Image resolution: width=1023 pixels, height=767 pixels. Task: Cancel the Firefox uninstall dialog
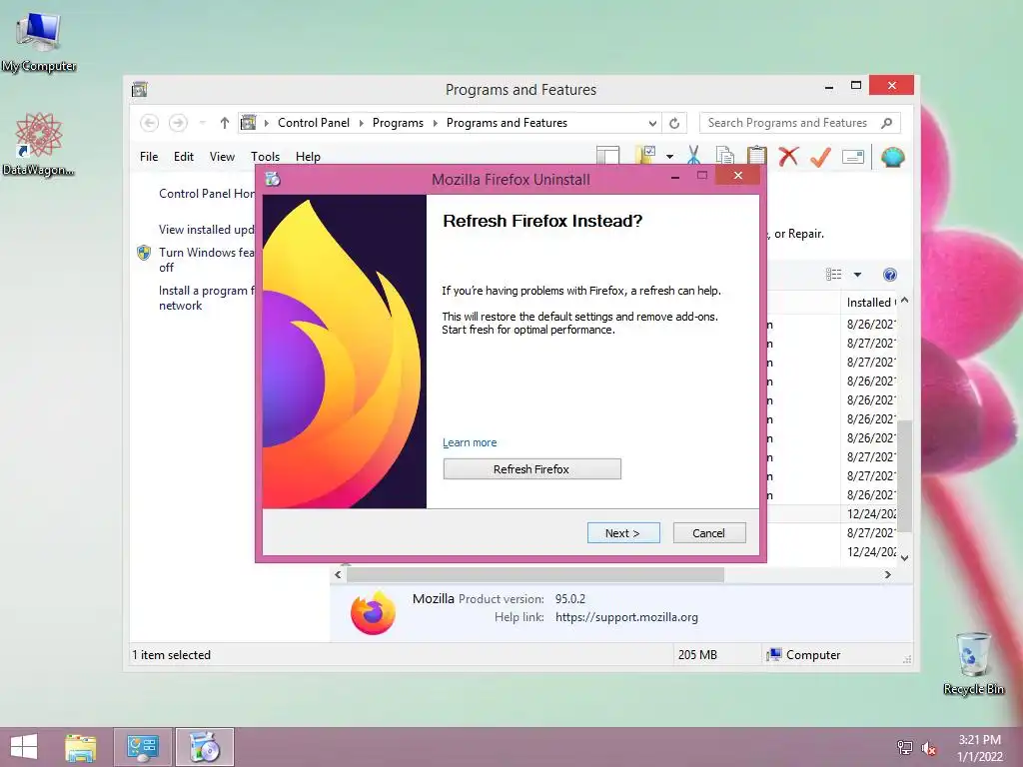click(x=709, y=533)
